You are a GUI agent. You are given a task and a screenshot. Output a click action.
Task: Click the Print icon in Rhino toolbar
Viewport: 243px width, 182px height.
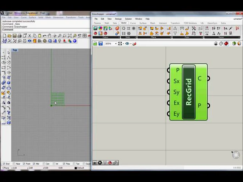19,36
